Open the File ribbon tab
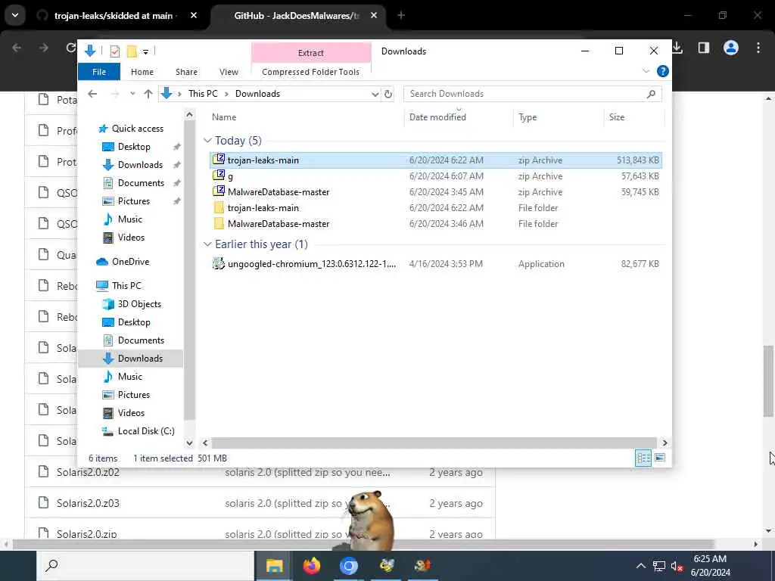 click(x=99, y=72)
